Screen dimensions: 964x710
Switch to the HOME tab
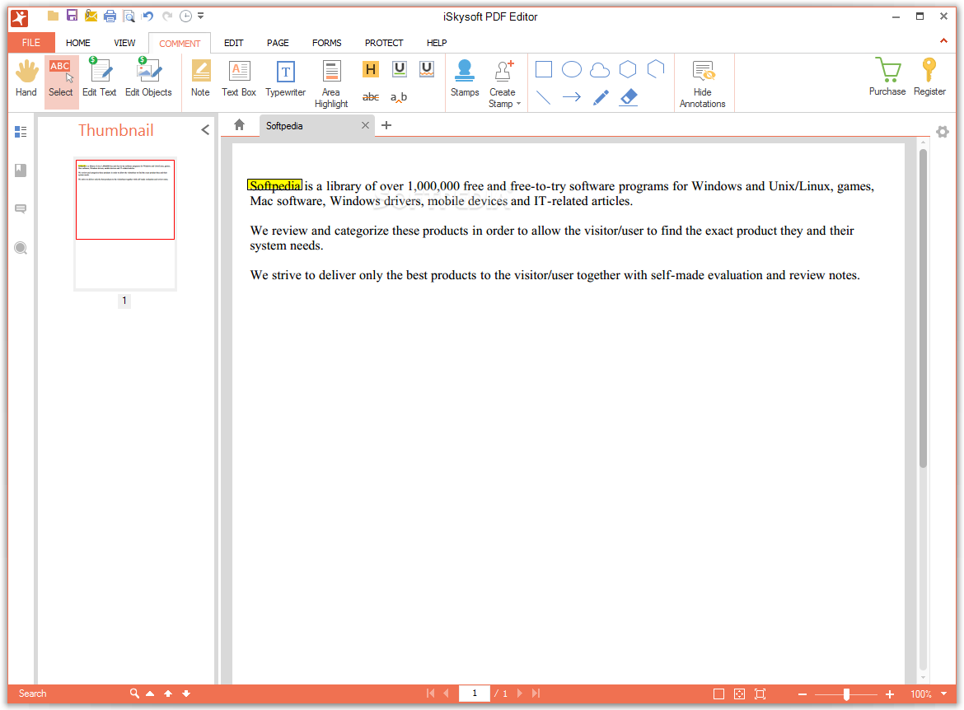tap(78, 43)
